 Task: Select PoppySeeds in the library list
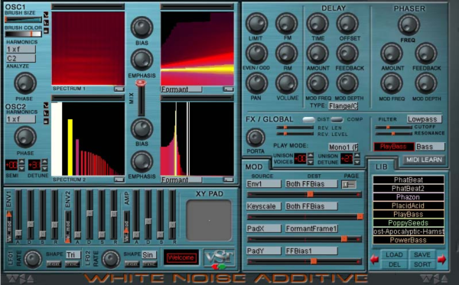pyautogui.click(x=409, y=223)
